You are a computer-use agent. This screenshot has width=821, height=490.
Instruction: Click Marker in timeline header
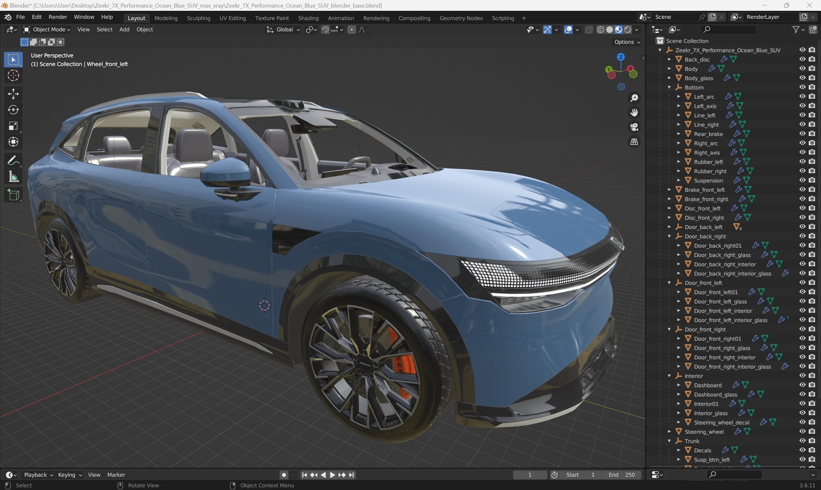pos(116,475)
